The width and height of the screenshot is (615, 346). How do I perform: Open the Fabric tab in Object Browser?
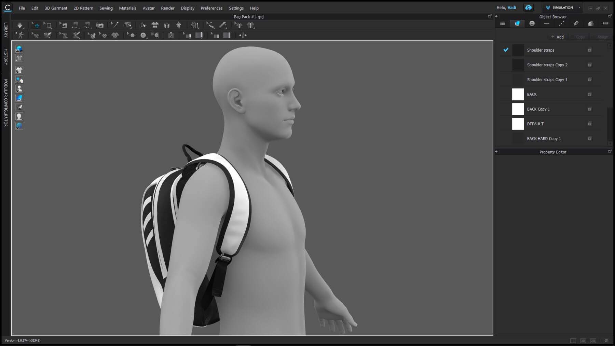(517, 24)
